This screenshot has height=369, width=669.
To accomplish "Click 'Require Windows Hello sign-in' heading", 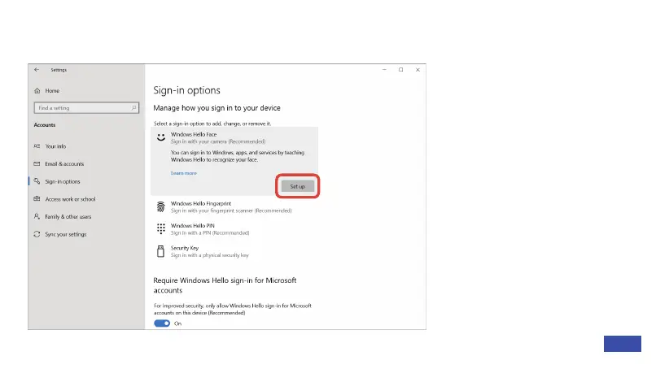I will (x=225, y=285).
